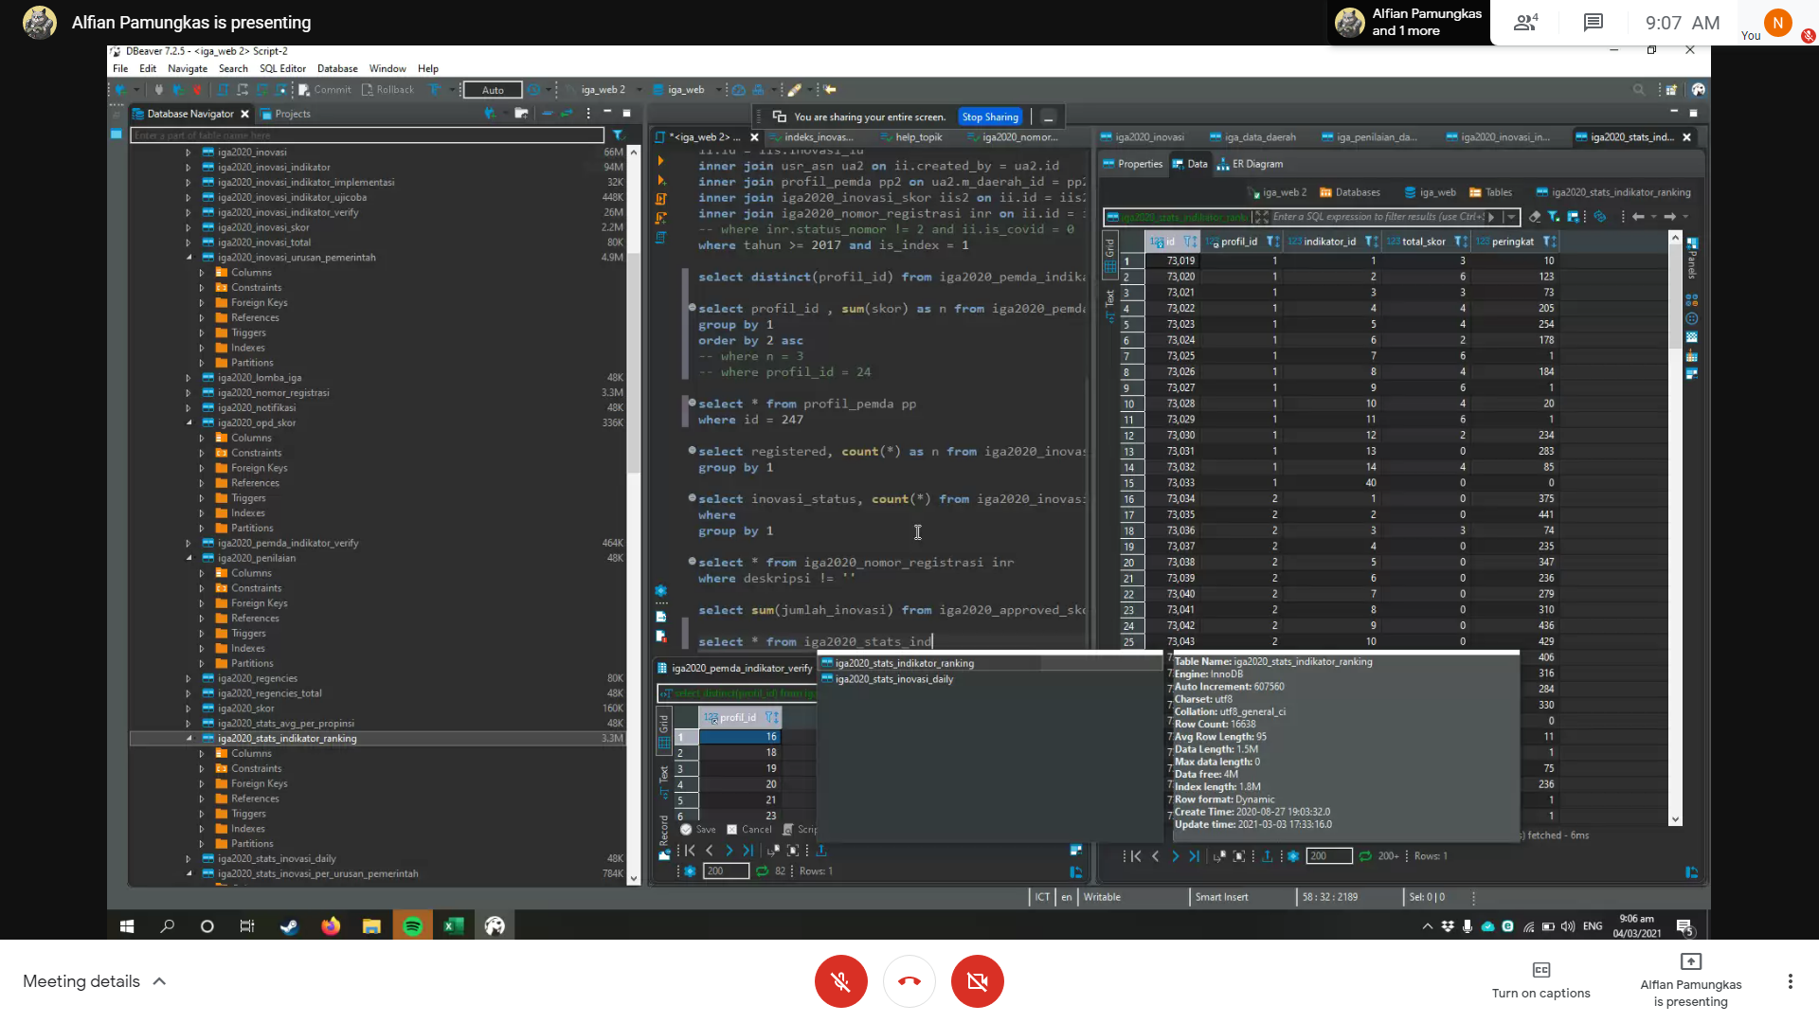1819x1023 pixels.
Task: Click history back arrow in data editor
Action: click(x=1639, y=217)
